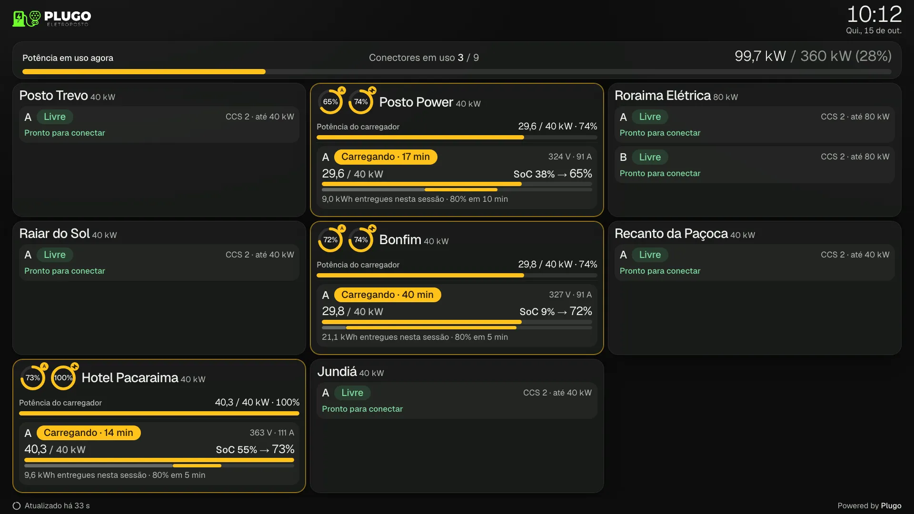Viewport: 914px width, 514px height.
Task: Click the refresh circle icon beside Atualizado
Action: (17, 506)
